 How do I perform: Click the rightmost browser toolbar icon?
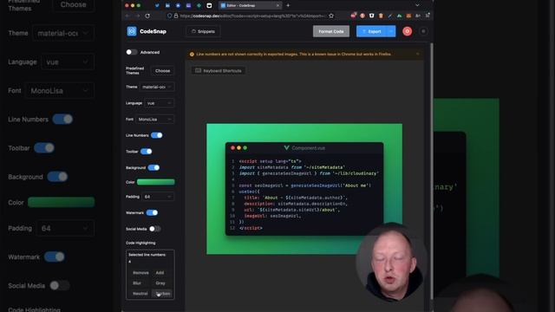428,16
